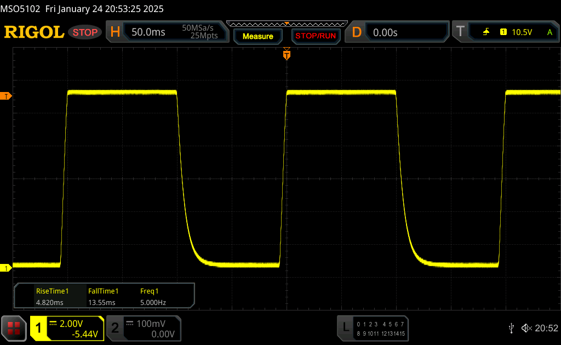Click the 0.00s horizontal delay value

pos(385,32)
